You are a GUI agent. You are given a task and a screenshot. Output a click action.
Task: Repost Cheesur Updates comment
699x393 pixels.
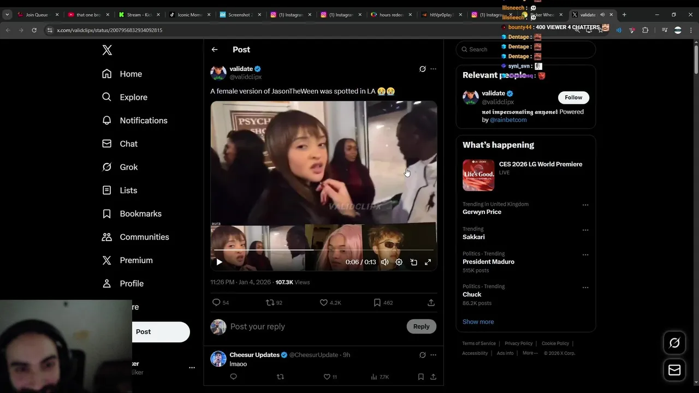pos(280,377)
